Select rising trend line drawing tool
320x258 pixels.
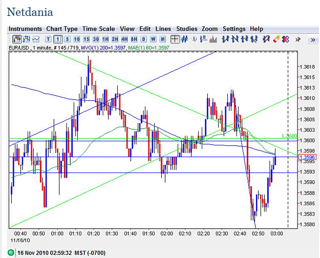click(x=225, y=39)
